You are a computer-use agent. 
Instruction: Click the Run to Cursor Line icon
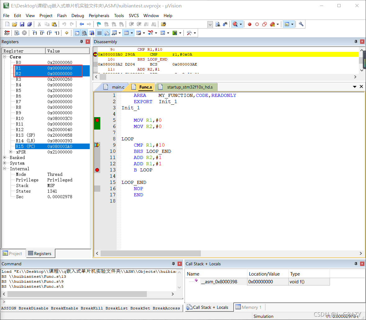click(57, 33)
